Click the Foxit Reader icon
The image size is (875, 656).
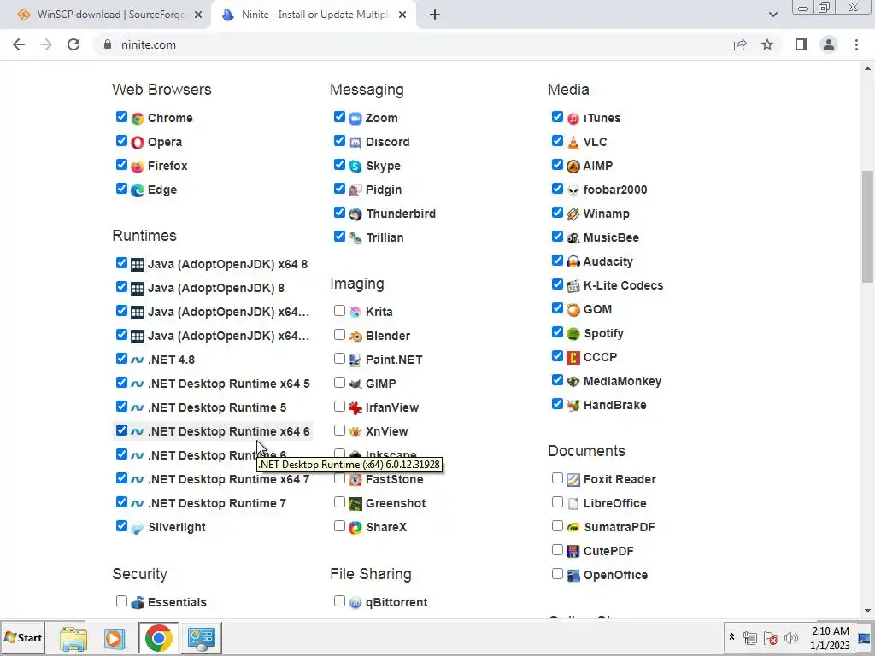click(x=573, y=480)
